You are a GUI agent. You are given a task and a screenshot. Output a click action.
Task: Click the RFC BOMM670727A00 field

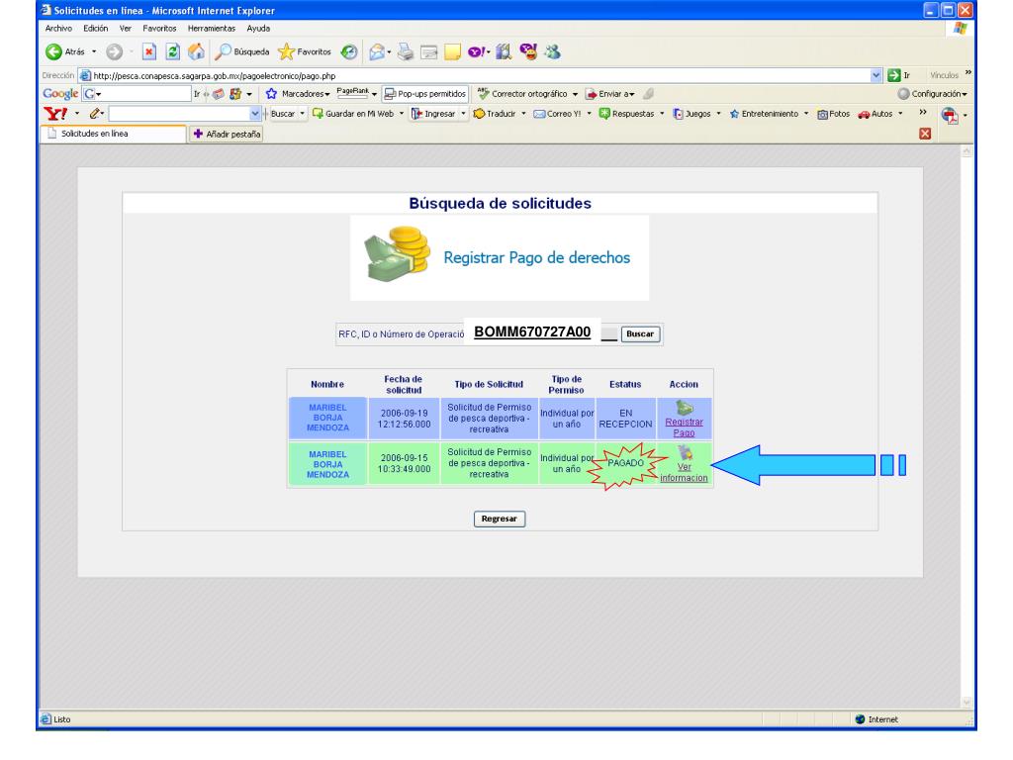coord(532,332)
